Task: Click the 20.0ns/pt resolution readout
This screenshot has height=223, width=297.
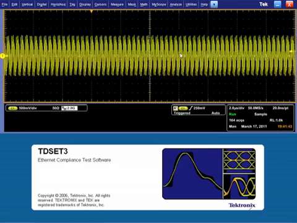Action: pos(280,108)
